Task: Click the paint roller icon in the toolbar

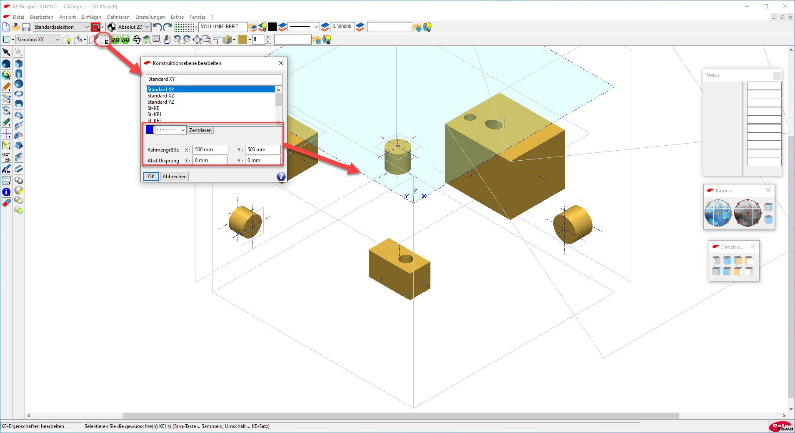Action: 217,40
